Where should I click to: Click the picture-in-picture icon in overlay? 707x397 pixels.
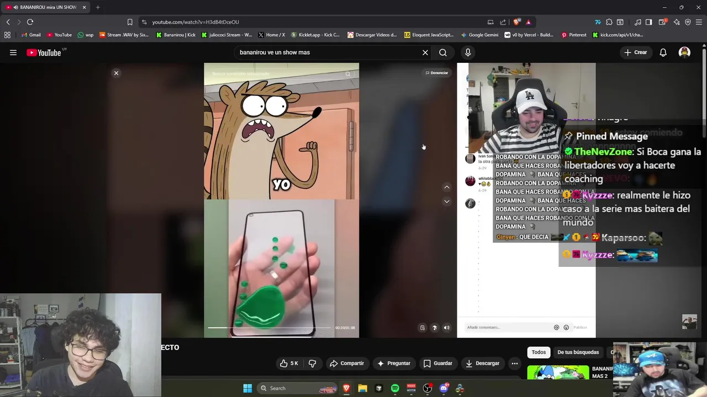pos(423,328)
